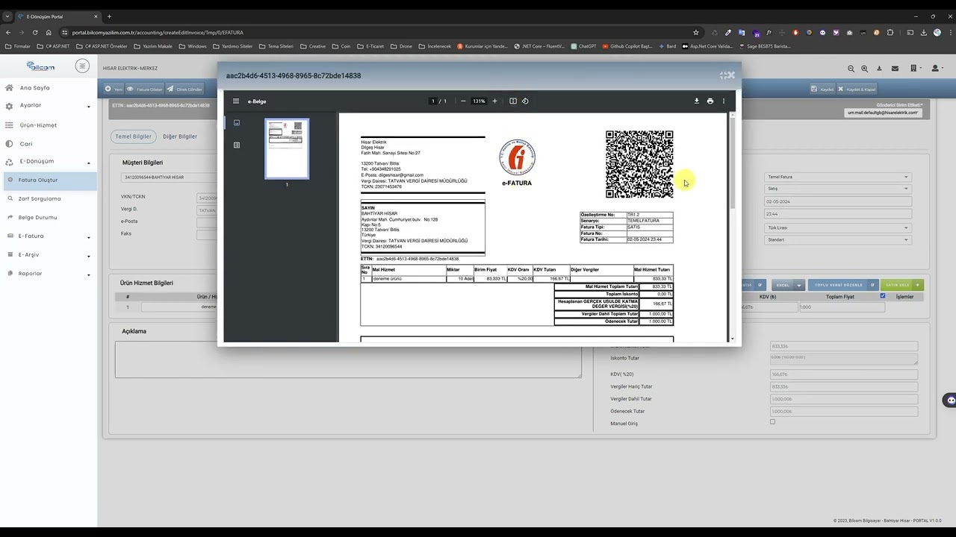Screen dimensions: 956x537
Task: Expand the Ayarlar menu
Action: click(49, 106)
